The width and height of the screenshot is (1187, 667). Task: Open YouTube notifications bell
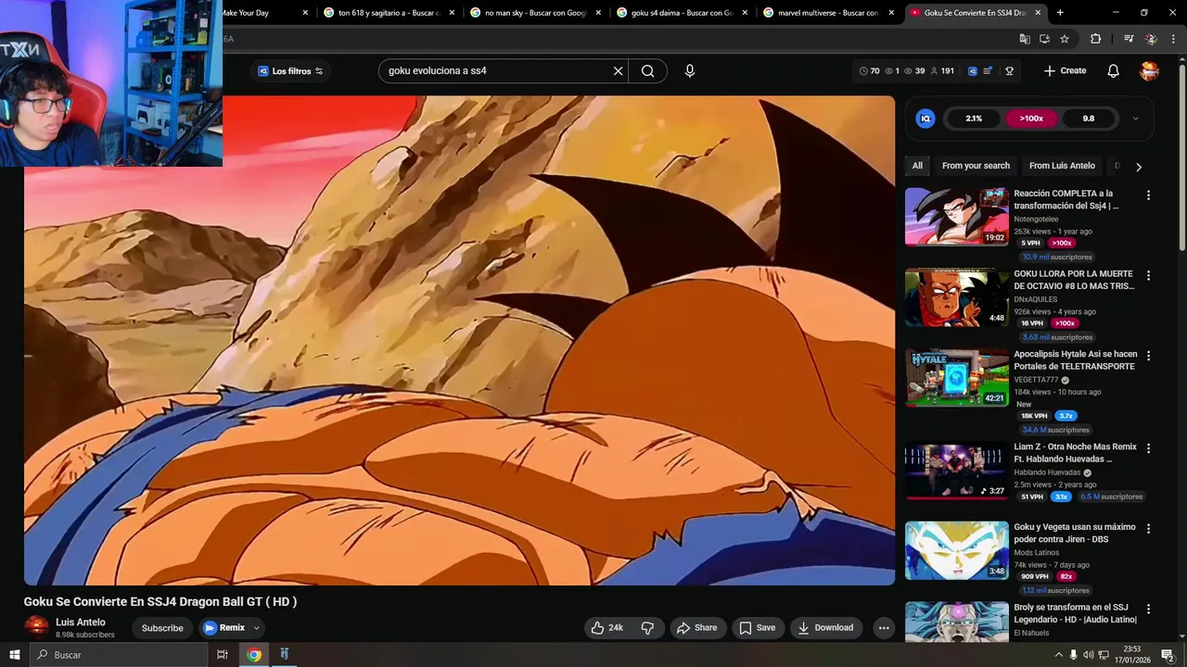[x=1114, y=71]
